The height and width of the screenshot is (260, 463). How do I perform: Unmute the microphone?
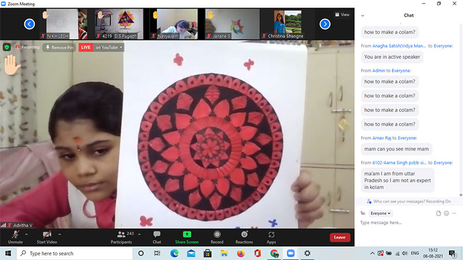(16, 237)
